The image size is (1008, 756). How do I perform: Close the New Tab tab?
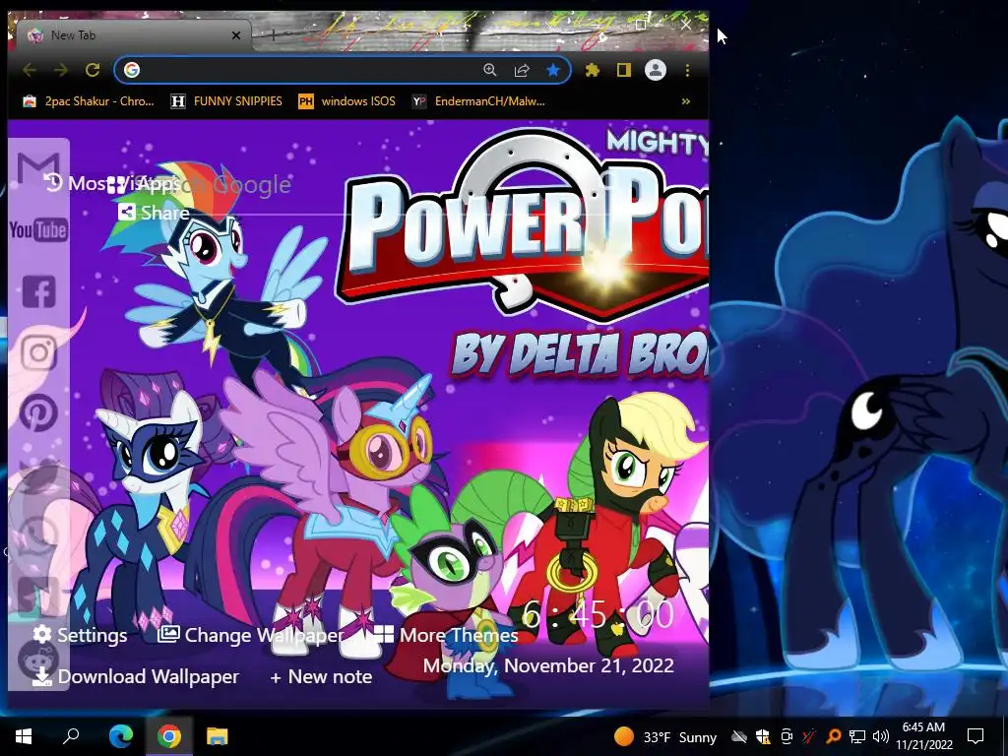[x=236, y=35]
